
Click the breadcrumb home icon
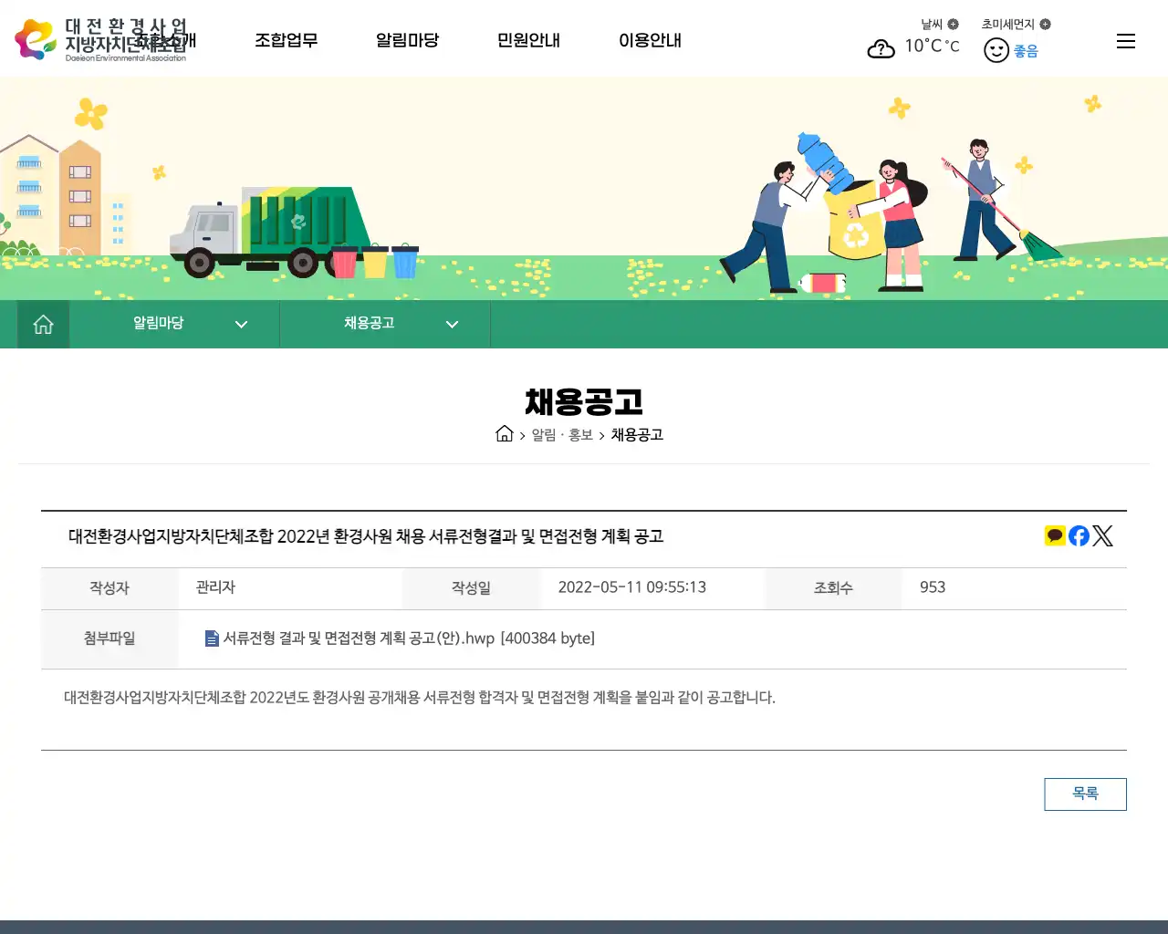(x=504, y=434)
